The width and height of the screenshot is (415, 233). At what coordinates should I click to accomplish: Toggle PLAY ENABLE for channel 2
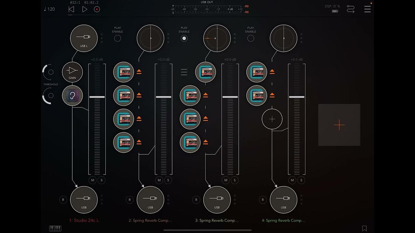tap(118, 39)
